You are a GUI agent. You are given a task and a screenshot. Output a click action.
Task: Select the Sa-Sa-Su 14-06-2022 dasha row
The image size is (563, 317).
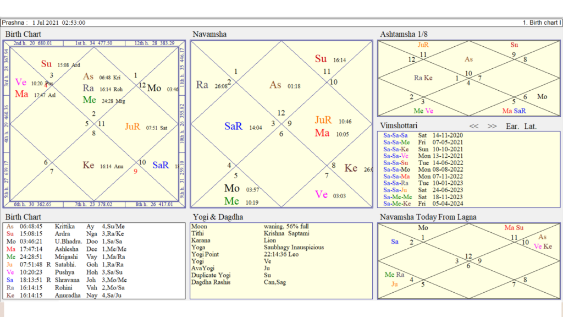(423, 163)
